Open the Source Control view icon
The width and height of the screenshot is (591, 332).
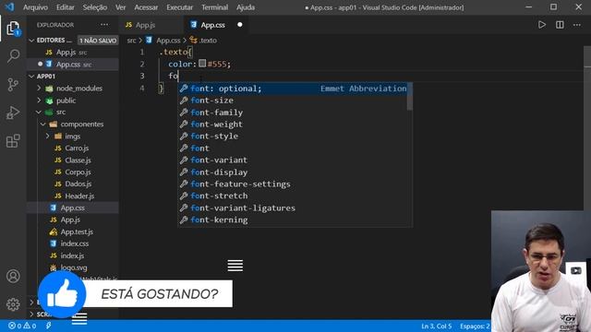(x=13, y=84)
